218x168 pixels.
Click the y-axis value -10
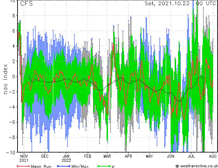(x=11, y=153)
